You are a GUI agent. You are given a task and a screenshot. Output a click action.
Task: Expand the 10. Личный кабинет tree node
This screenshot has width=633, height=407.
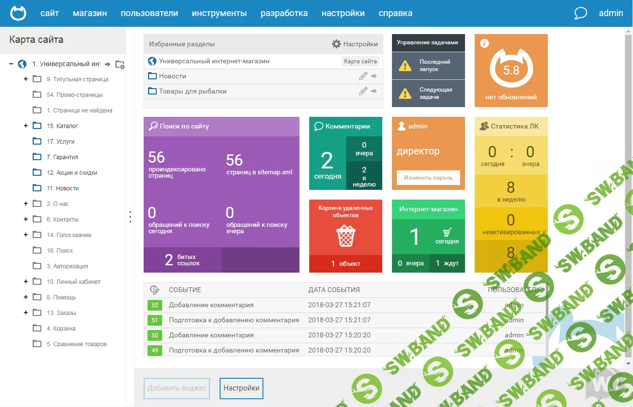point(26,281)
